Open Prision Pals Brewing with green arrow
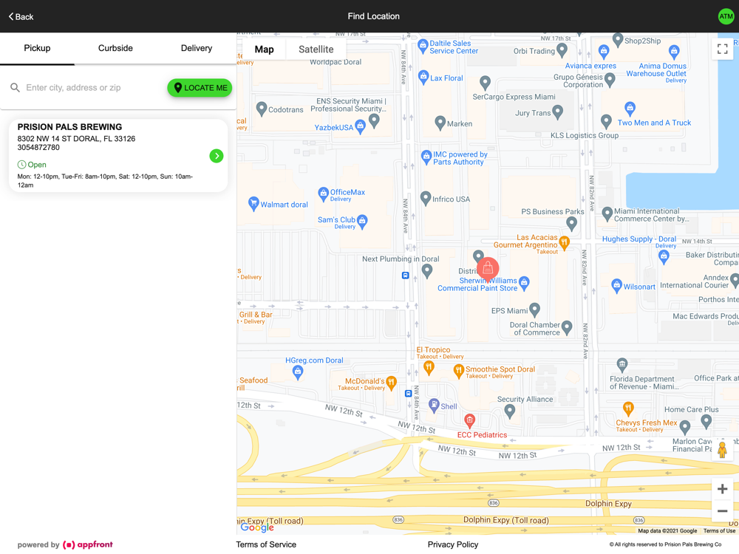Image resolution: width=739 pixels, height=554 pixels. (x=217, y=156)
